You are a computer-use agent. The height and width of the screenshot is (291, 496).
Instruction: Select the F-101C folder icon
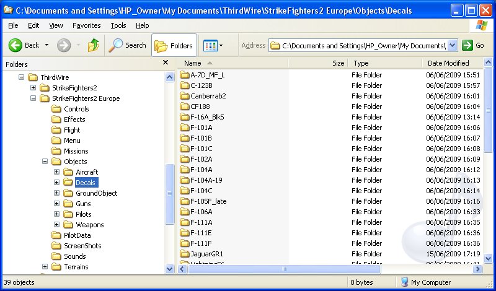(x=184, y=149)
